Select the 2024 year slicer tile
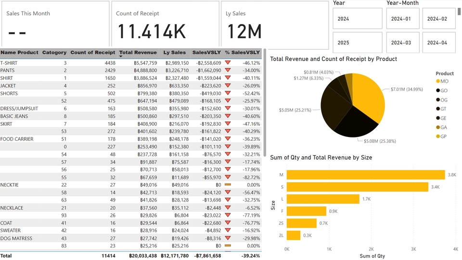 click(357, 19)
